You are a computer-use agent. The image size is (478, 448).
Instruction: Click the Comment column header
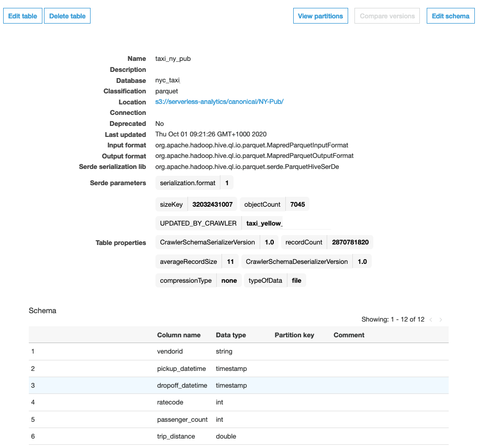[349, 335]
